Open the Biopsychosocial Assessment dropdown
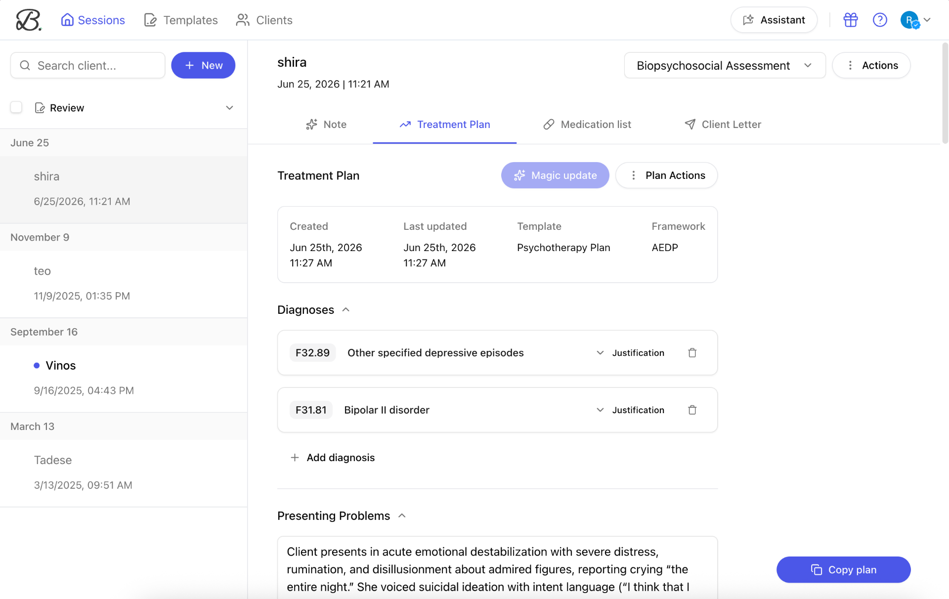The height and width of the screenshot is (599, 949). pyautogui.click(x=725, y=65)
